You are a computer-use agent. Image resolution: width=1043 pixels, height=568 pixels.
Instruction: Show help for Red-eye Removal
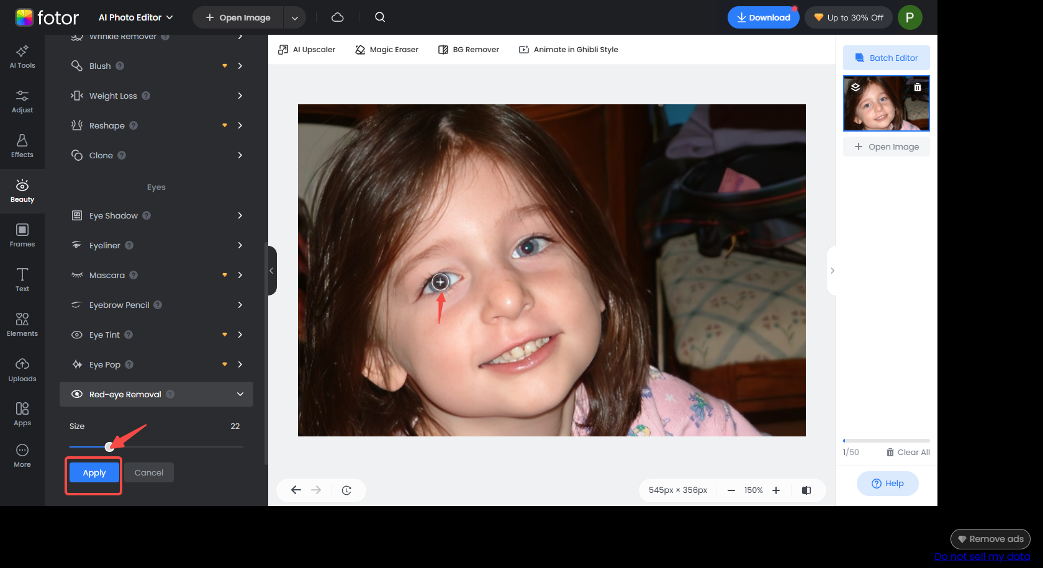(x=170, y=394)
